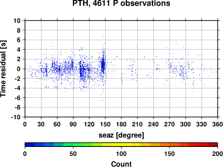Click the colorbar tick label 50
This screenshot has width=223, height=167.
pos(73,154)
